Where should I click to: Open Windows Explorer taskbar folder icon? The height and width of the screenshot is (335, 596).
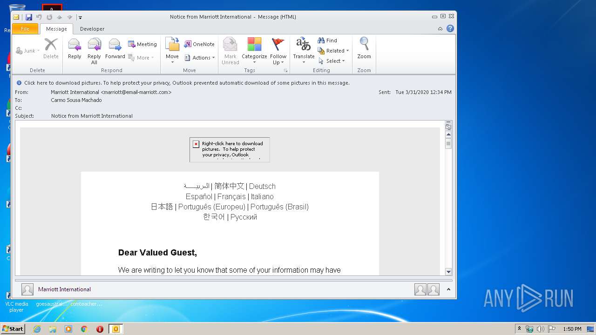(53, 329)
